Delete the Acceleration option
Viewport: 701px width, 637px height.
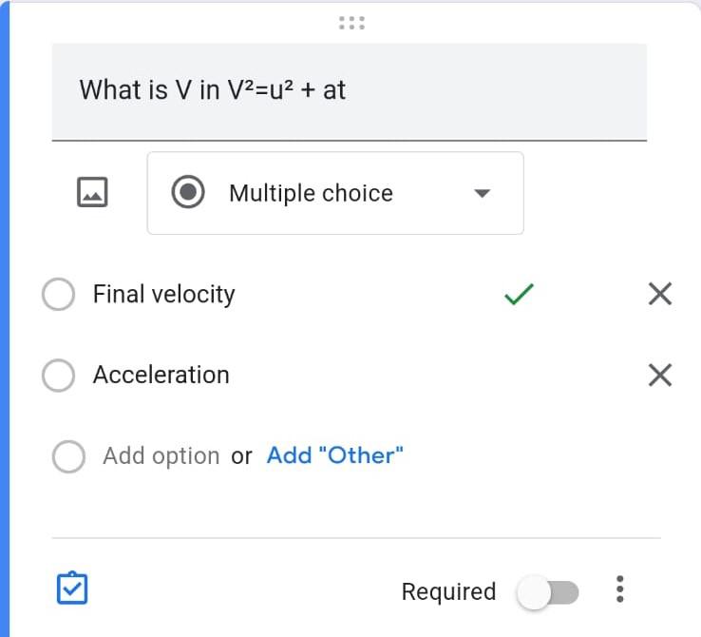coord(659,375)
